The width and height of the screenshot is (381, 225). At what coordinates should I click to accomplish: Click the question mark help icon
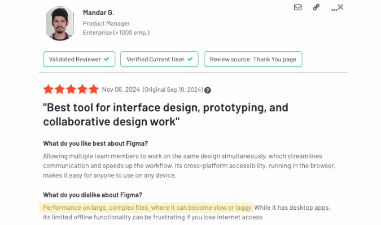click(x=208, y=91)
